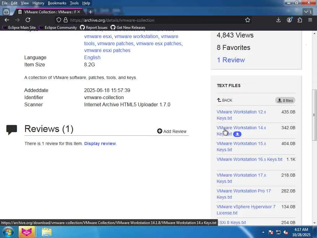Close the VMware Collection tab
This screenshot has height=238, width=317.
(79, 12)
